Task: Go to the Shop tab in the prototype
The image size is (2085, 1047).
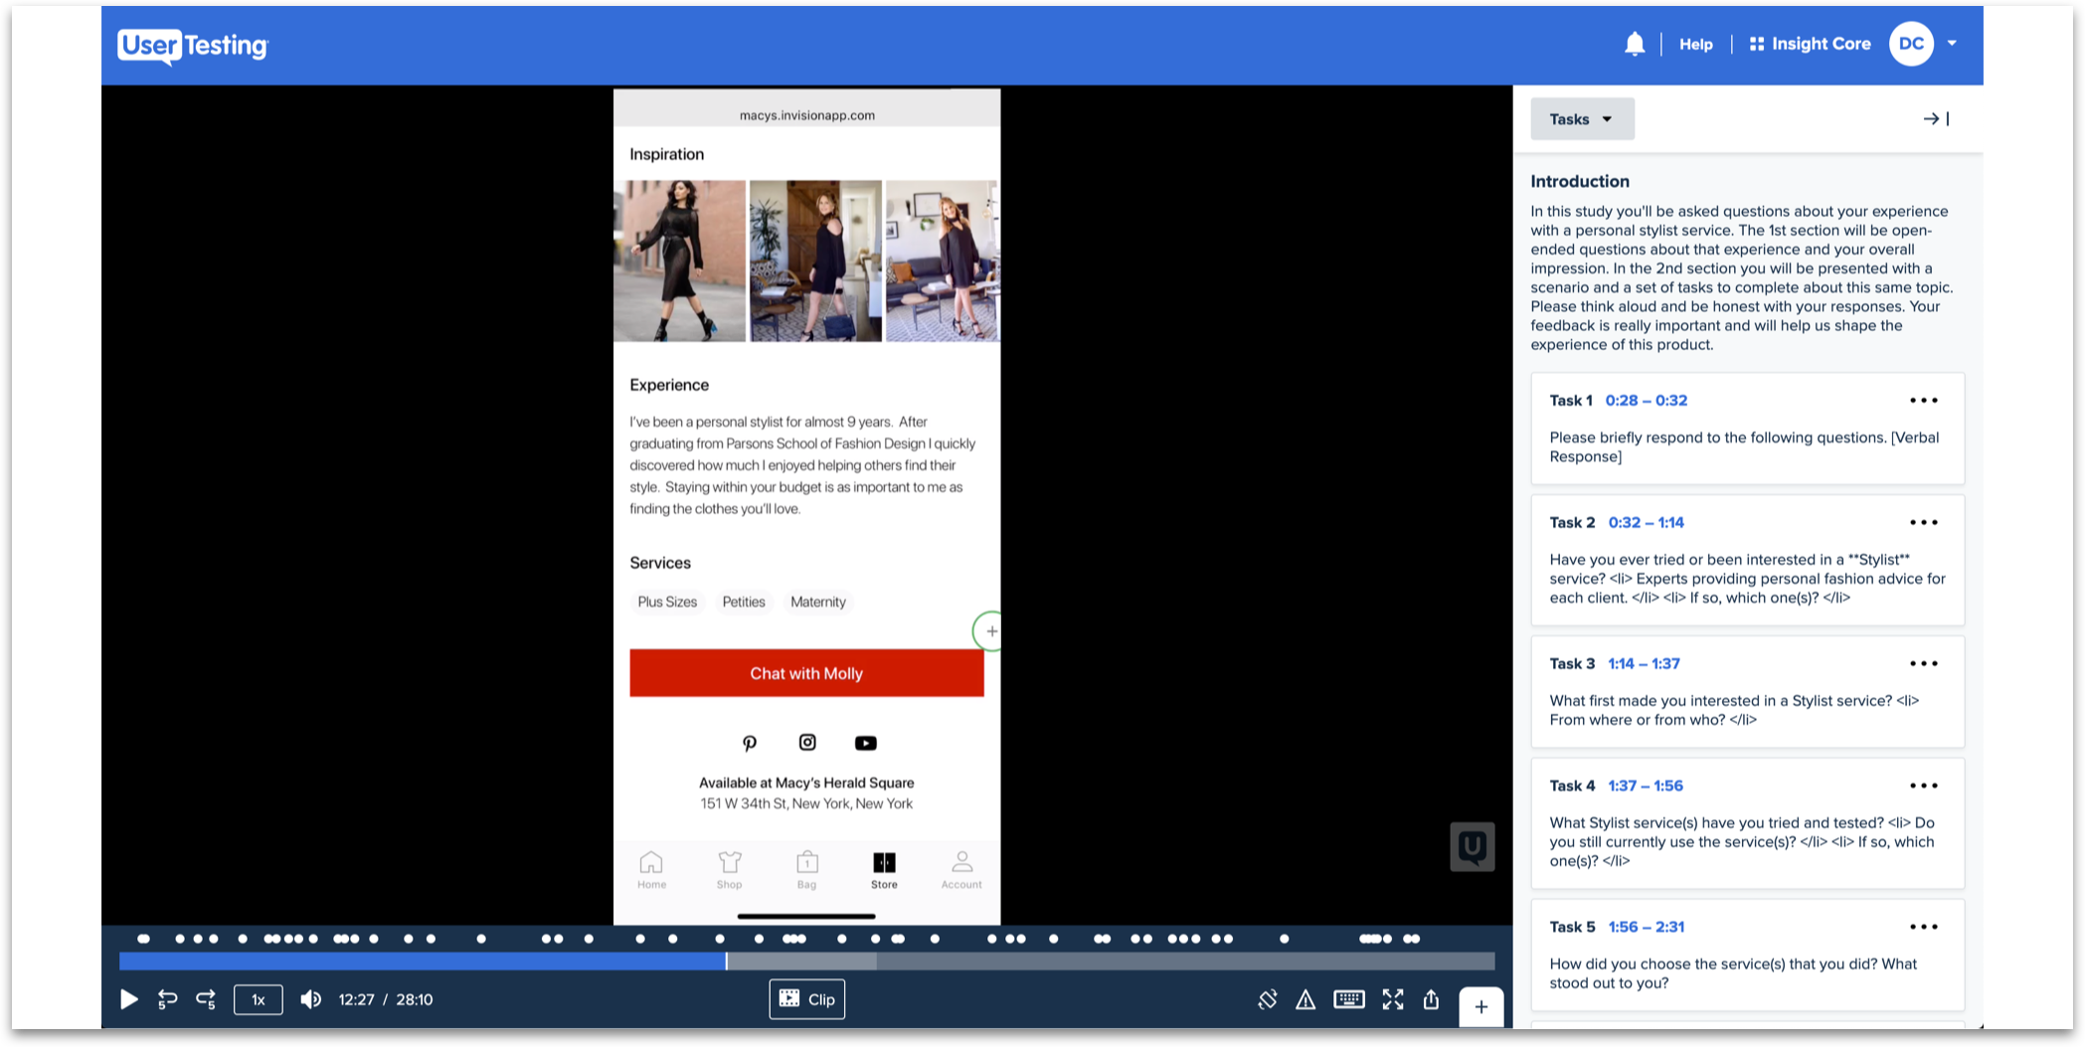Action: 729,869
